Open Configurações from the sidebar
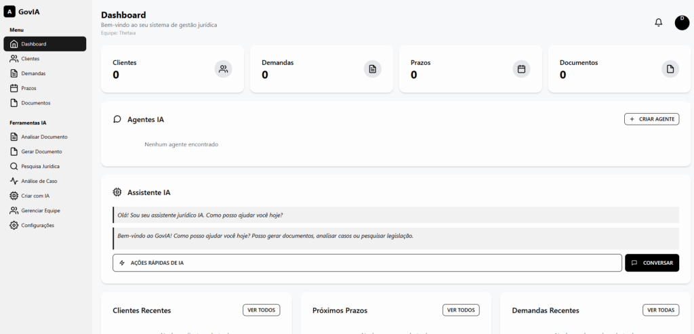 (x=37, y=225)
